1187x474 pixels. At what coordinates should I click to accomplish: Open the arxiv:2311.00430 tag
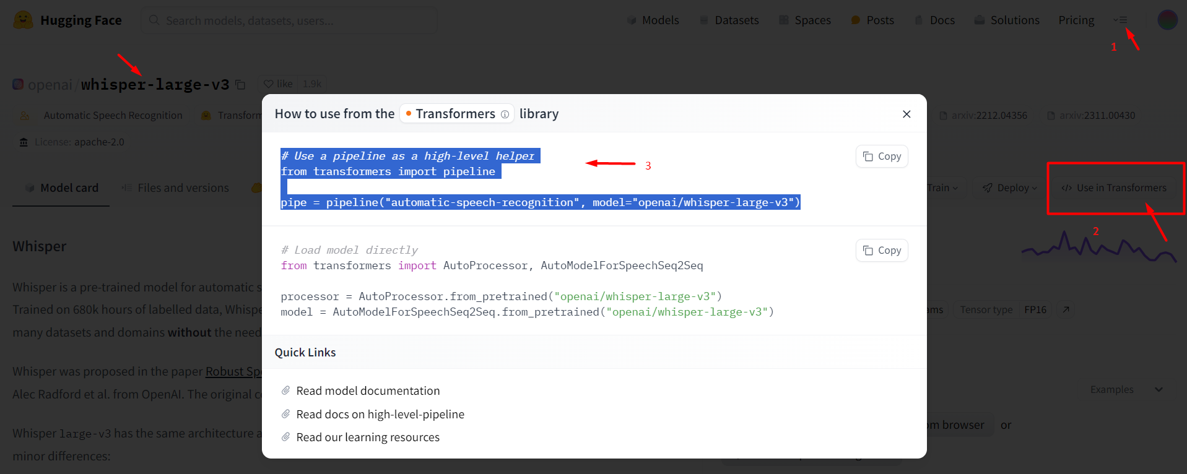point(1091,115)
